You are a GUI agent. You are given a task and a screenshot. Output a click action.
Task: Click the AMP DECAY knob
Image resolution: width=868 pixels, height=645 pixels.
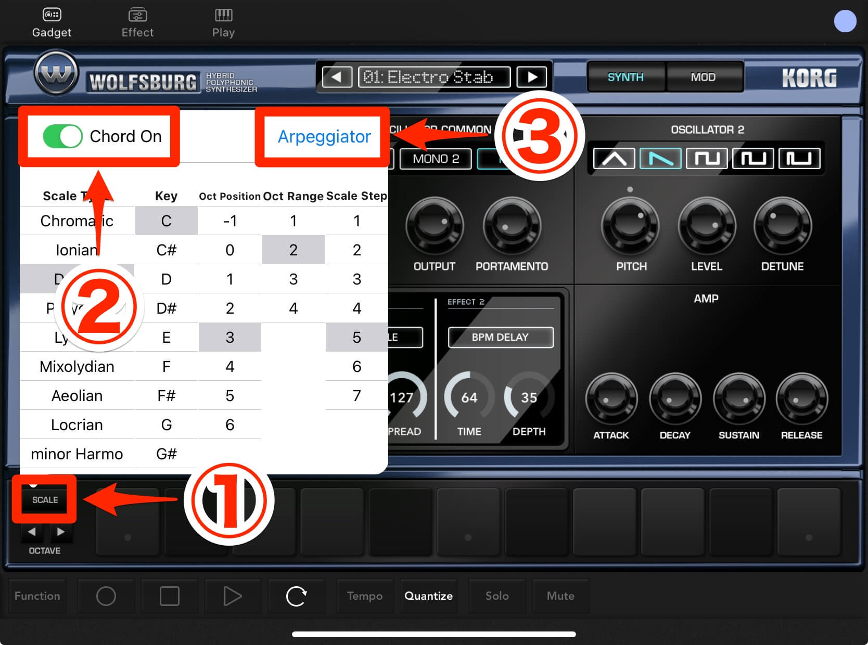(x=675, y=399)
